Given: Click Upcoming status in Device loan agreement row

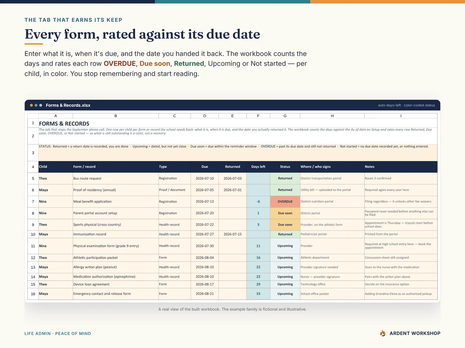Looking at the screenshot, I should (x=285, y=284).
